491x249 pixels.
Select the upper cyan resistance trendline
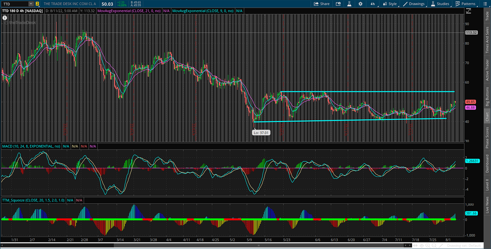click(367, 92)
